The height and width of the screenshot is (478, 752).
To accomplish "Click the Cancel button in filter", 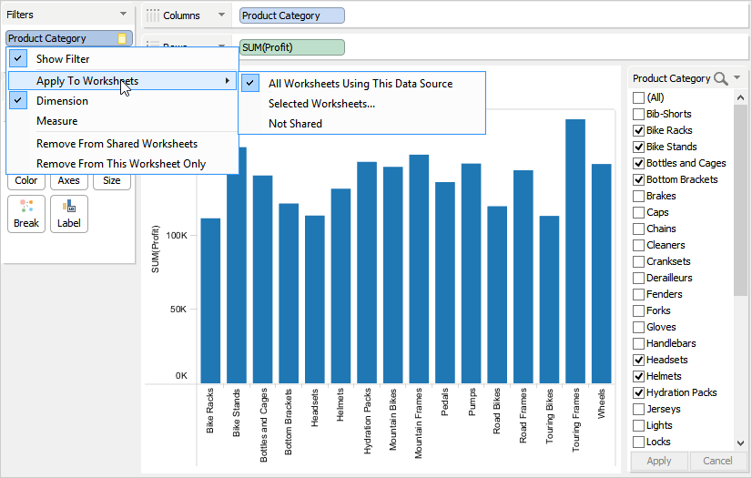I will click(x=717, y=461).
